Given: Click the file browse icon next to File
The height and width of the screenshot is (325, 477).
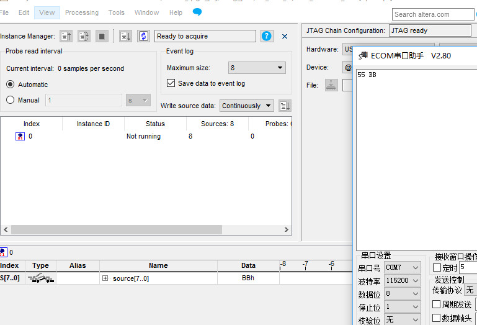Looking at the screenshot, I should click(331, 85).
